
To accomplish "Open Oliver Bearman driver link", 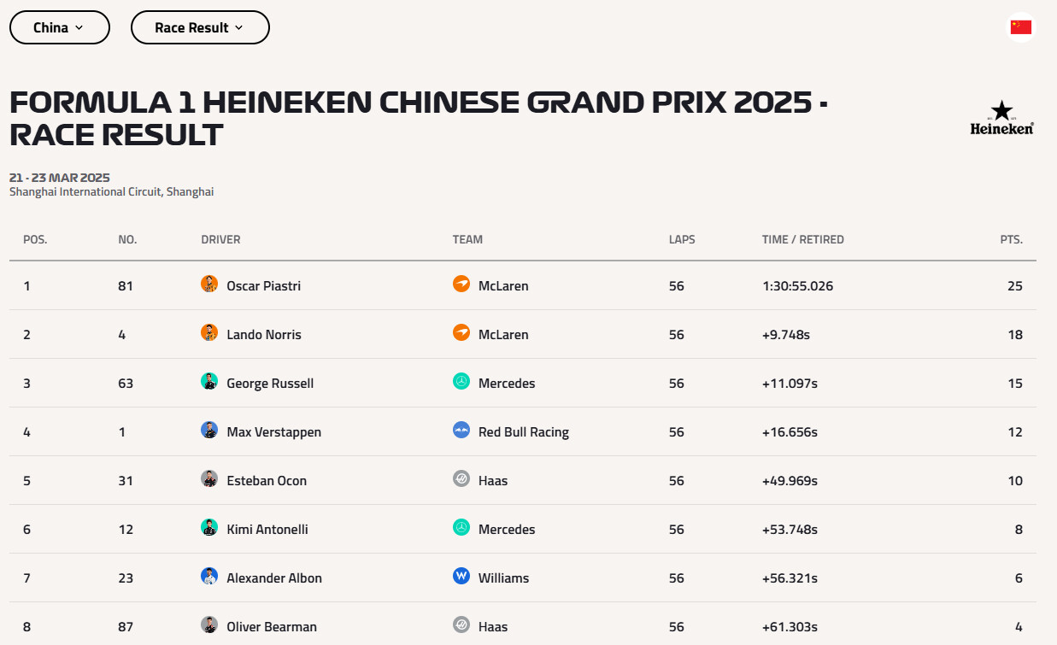I will pos(272,627).
